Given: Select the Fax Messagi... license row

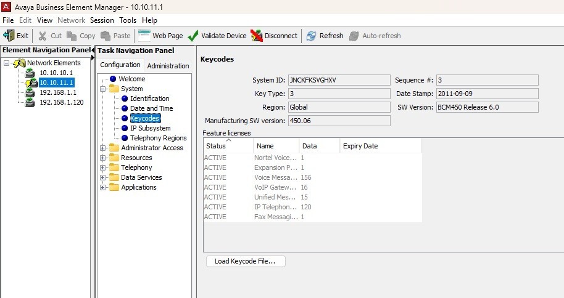Looking at the screenshot, I should pos(313,217).
